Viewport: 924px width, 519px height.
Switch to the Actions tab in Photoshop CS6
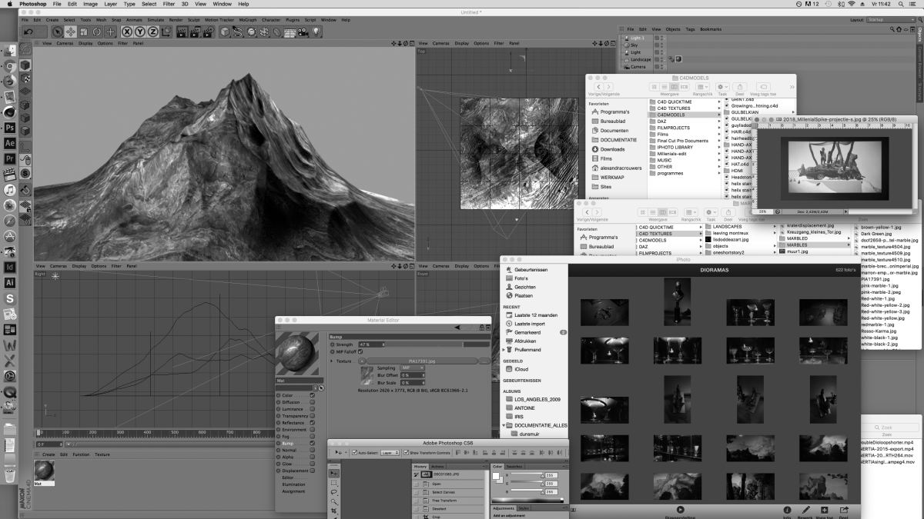click(x=437, y=467)
